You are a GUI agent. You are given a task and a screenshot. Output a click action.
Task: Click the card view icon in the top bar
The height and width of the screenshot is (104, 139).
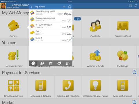click(x=131, y=6)
